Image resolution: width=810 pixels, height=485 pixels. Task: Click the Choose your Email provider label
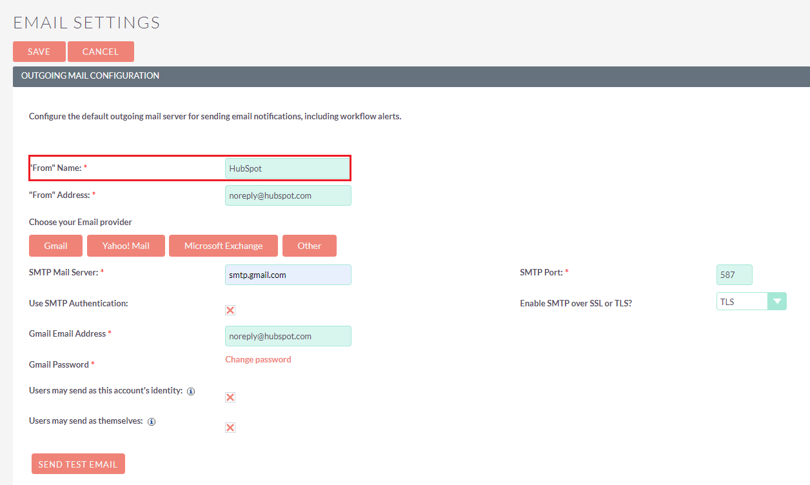tap(81, 223)
